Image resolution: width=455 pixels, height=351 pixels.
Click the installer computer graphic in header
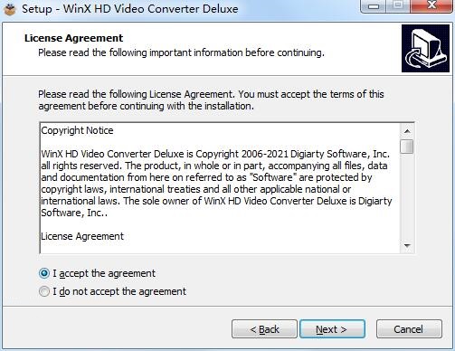coord(425,48)
